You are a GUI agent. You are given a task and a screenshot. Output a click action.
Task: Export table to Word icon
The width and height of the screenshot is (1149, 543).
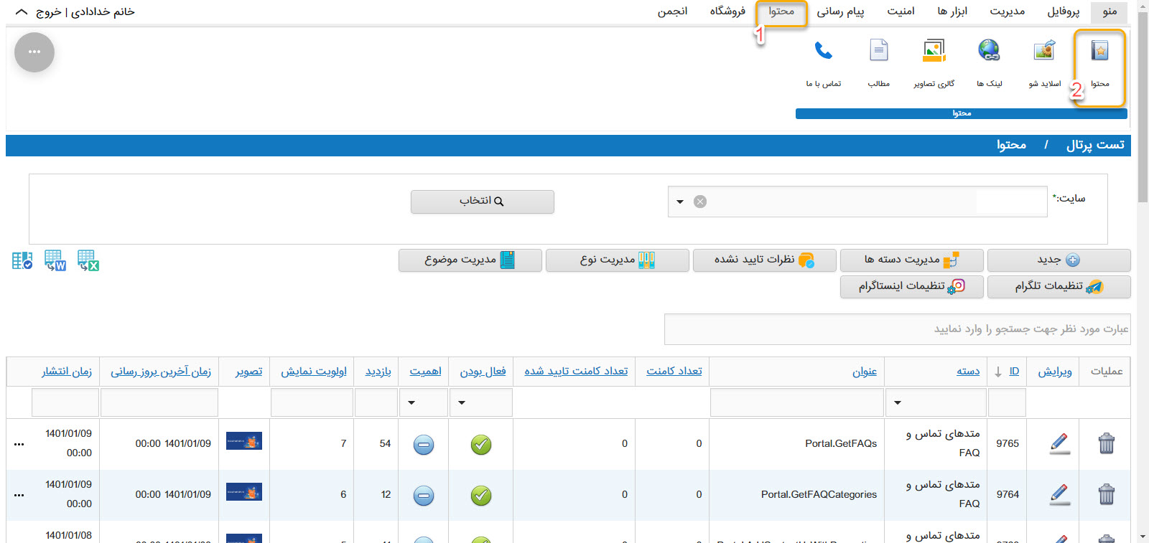(55, 260)
